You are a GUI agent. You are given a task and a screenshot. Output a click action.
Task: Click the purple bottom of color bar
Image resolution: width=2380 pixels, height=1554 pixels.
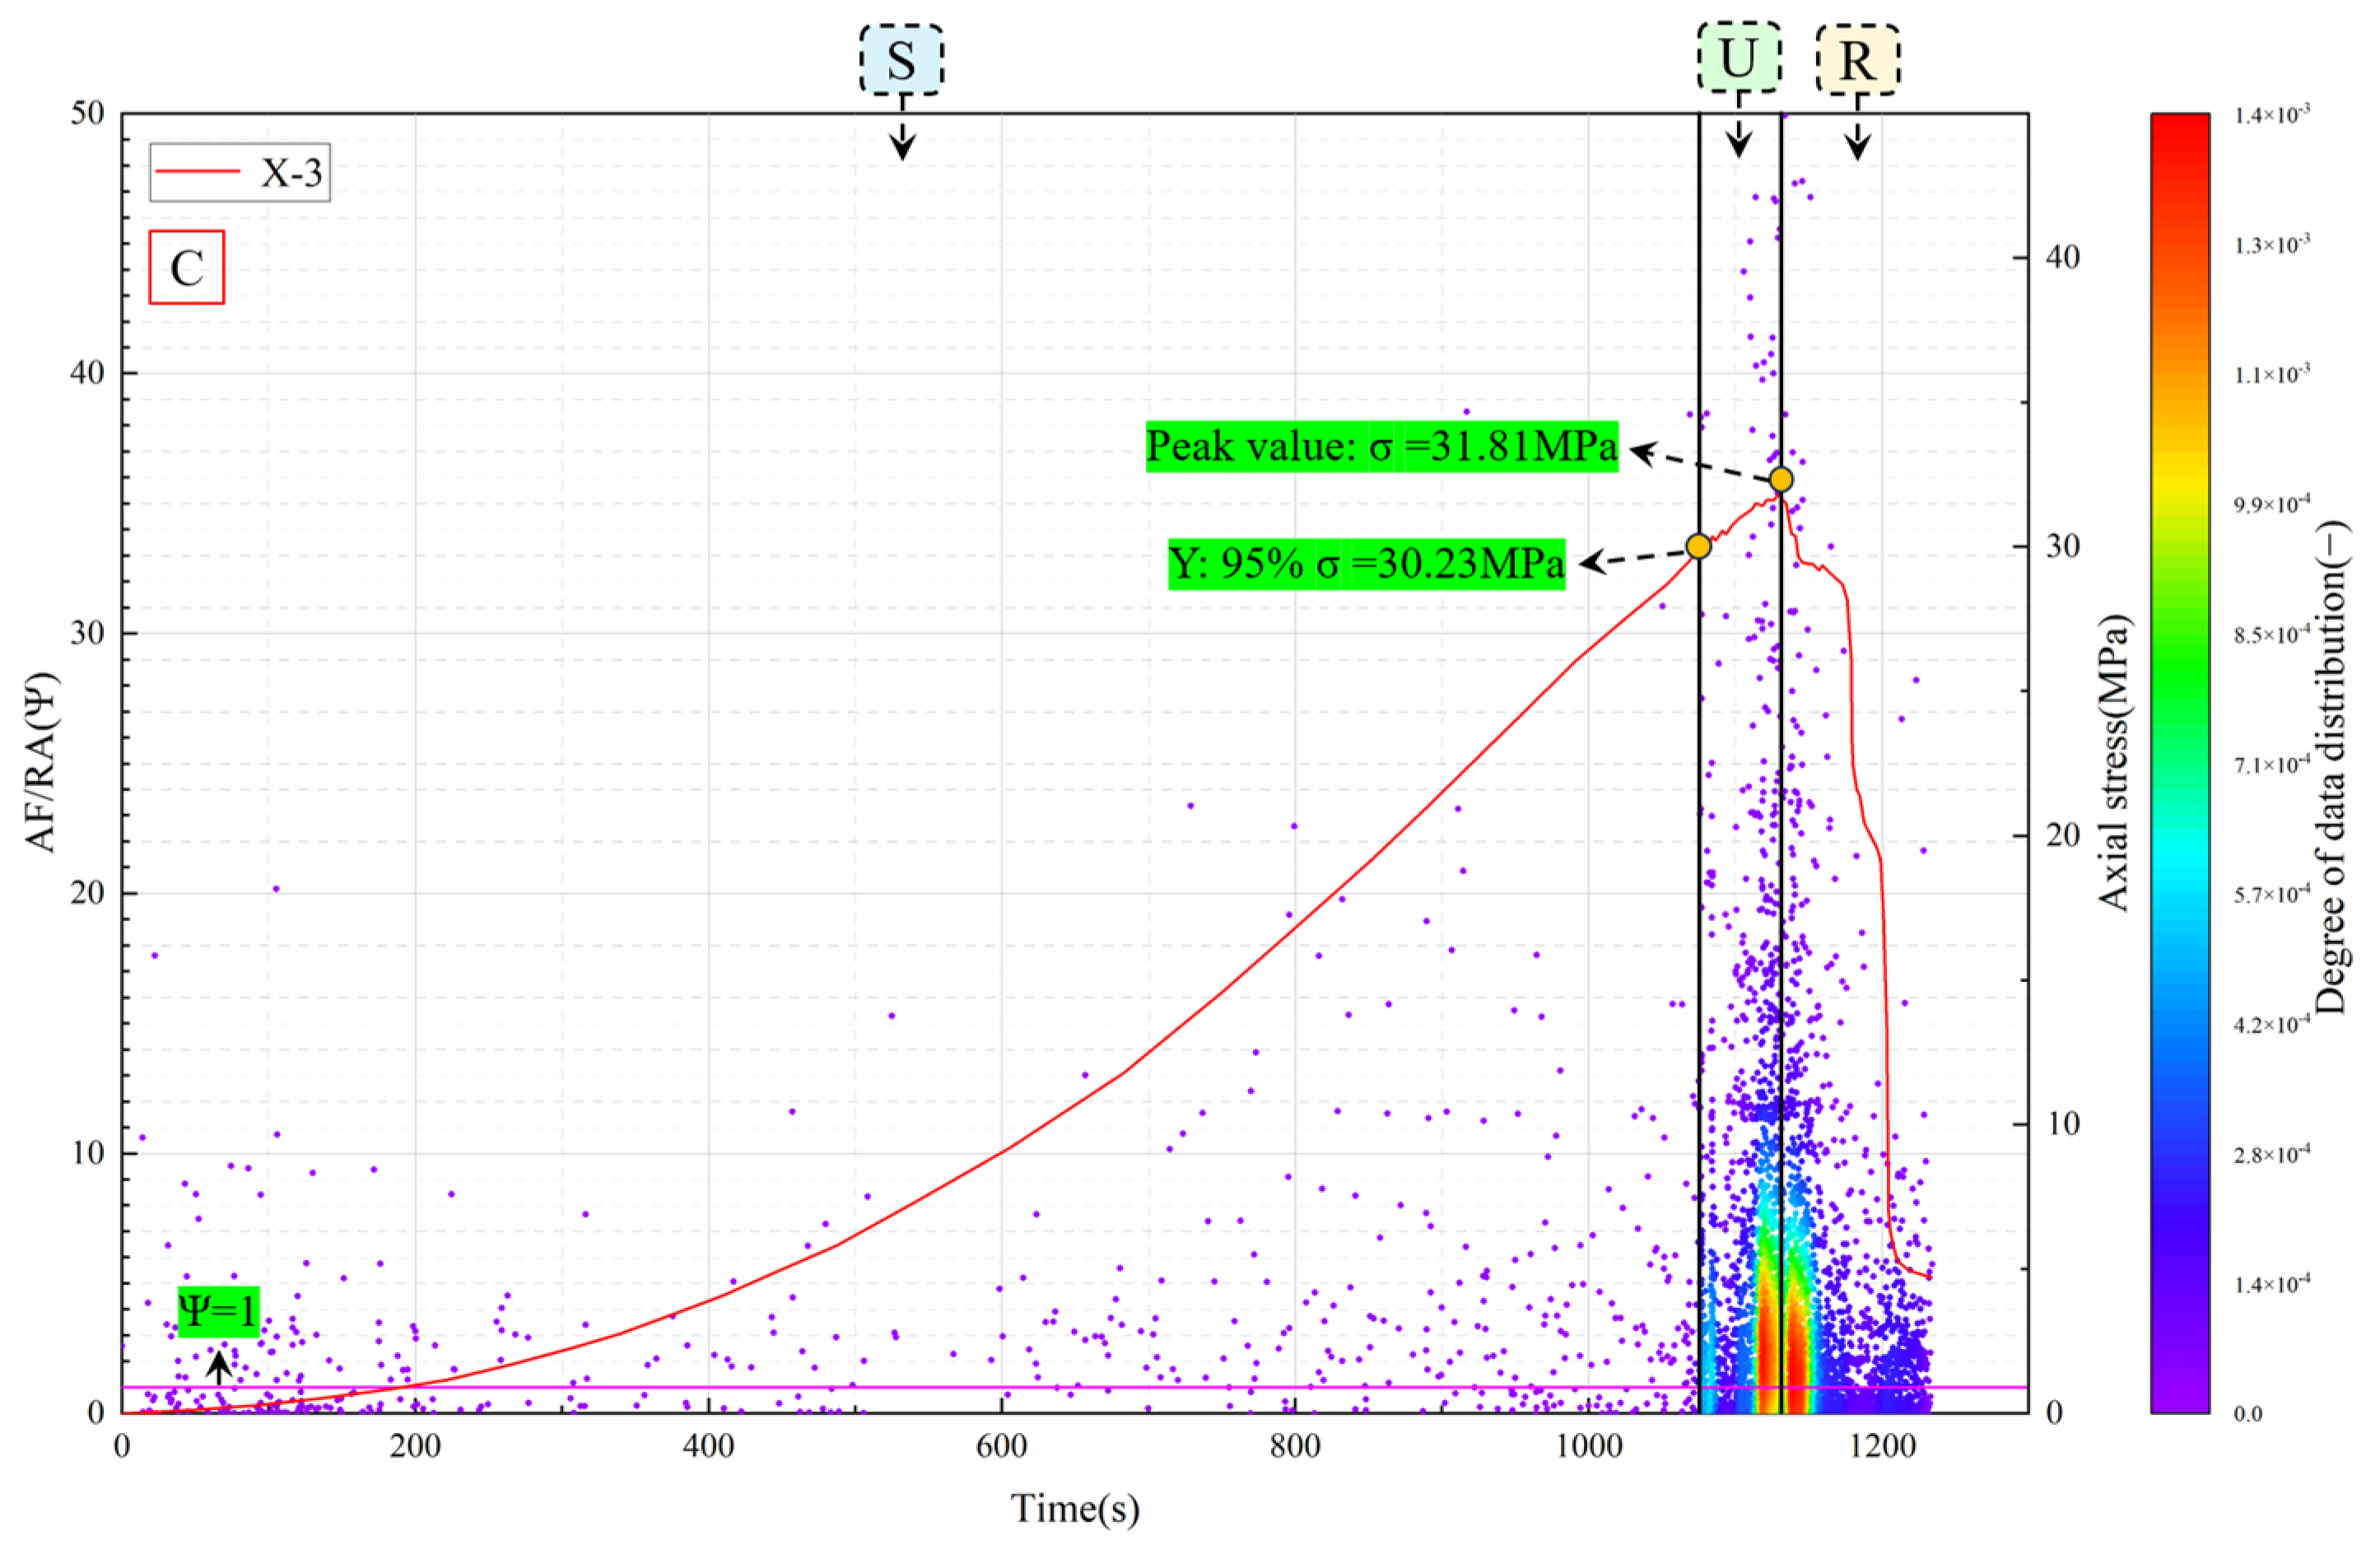[x=2180, y=1400]
